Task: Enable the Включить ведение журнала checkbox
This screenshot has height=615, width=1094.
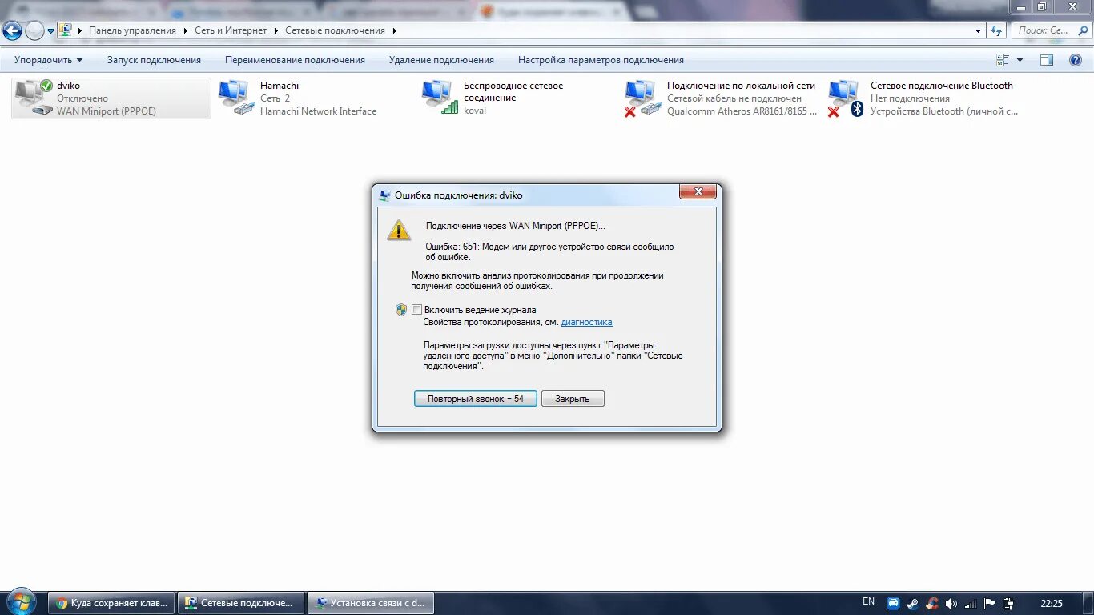Action: pos(416,310)
